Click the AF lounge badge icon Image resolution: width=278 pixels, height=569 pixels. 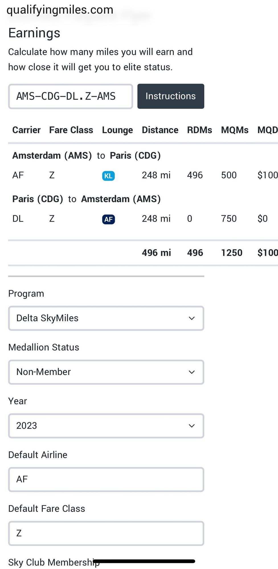coord(108,219)
